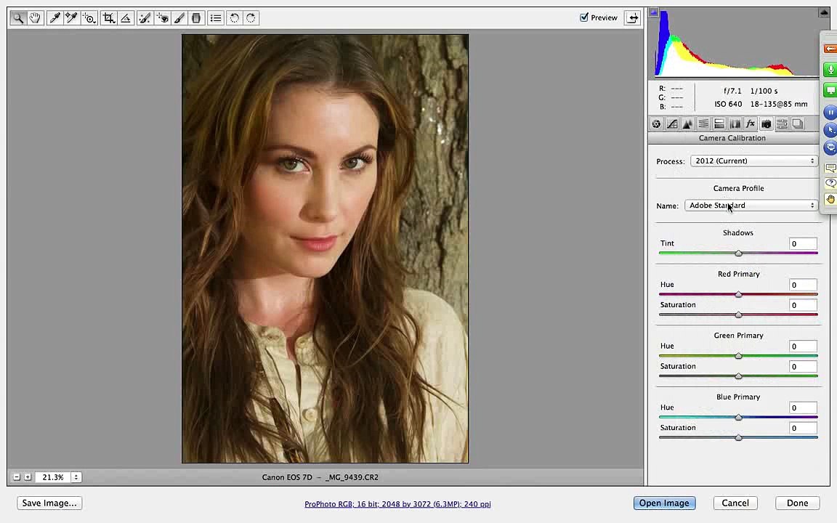Toggle shadow clipping warning in histogram
The image size is (837, 523).
coord(654,12)
